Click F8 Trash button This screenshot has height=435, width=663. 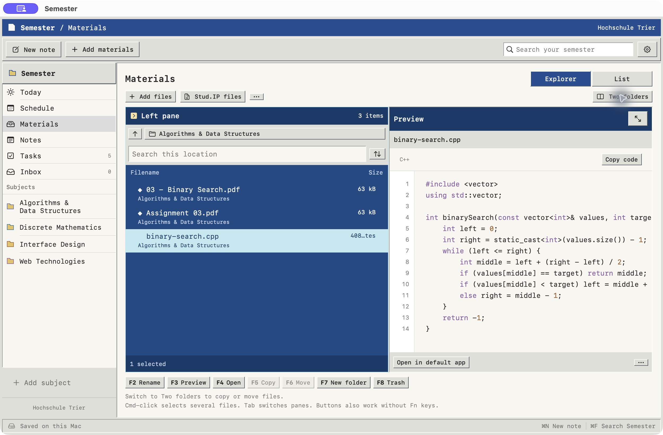point(391,382)
